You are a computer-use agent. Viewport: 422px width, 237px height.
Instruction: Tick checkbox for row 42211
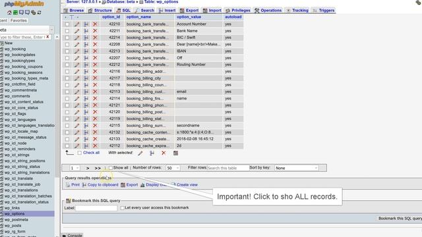(x=67, y=31)
